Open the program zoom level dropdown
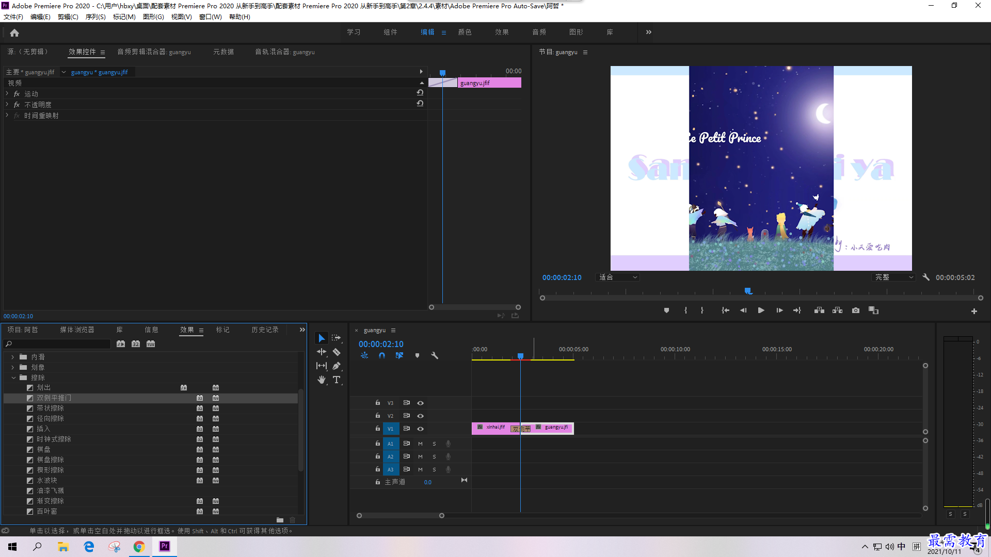This screenshot has width=991, height=557. 618,277
